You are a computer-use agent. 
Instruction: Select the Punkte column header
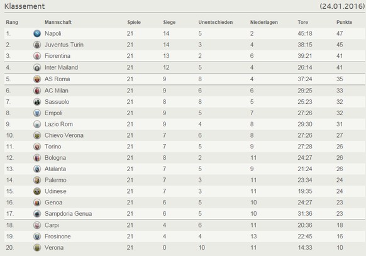coord(344,22)
